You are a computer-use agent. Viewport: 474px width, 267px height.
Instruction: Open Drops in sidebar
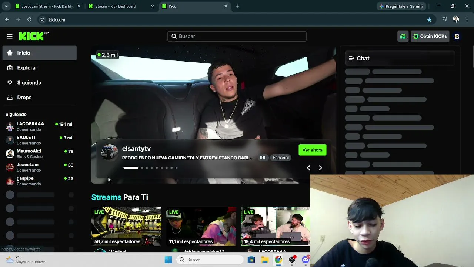40,98
